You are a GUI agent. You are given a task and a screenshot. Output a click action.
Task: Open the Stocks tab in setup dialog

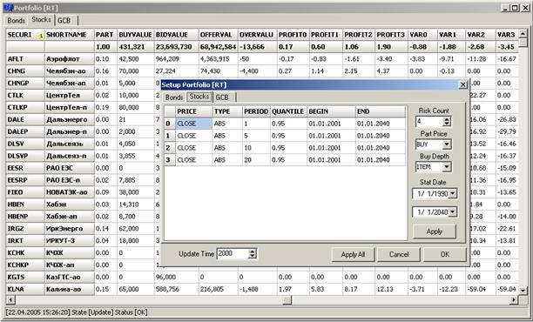pos(199,97)
